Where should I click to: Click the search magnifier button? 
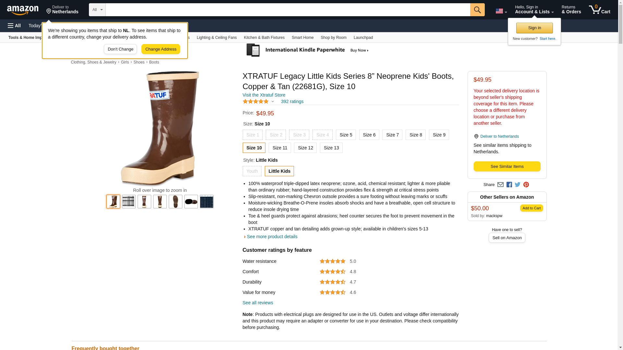coord(477,10)
